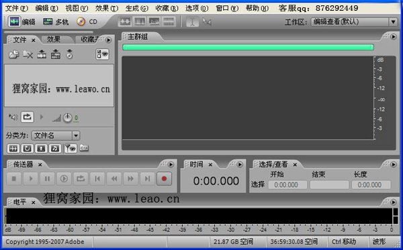Open the 选择/查看 panel menu arrow

(394, 164)
